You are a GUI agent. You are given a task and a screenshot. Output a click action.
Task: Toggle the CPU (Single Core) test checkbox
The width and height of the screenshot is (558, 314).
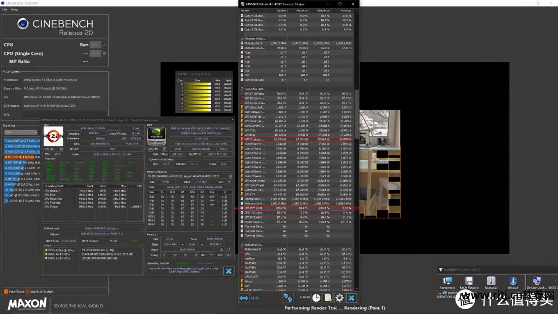tap(104, 53)
